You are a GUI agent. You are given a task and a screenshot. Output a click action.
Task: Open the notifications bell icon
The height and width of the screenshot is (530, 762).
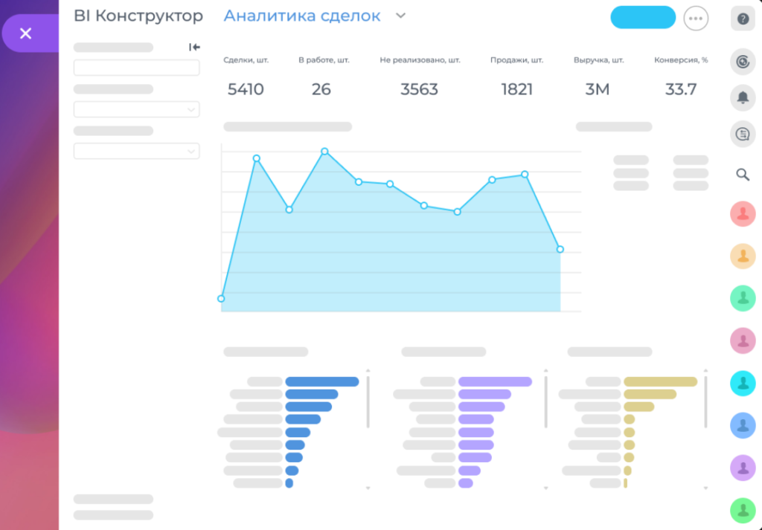coord(743,97)
